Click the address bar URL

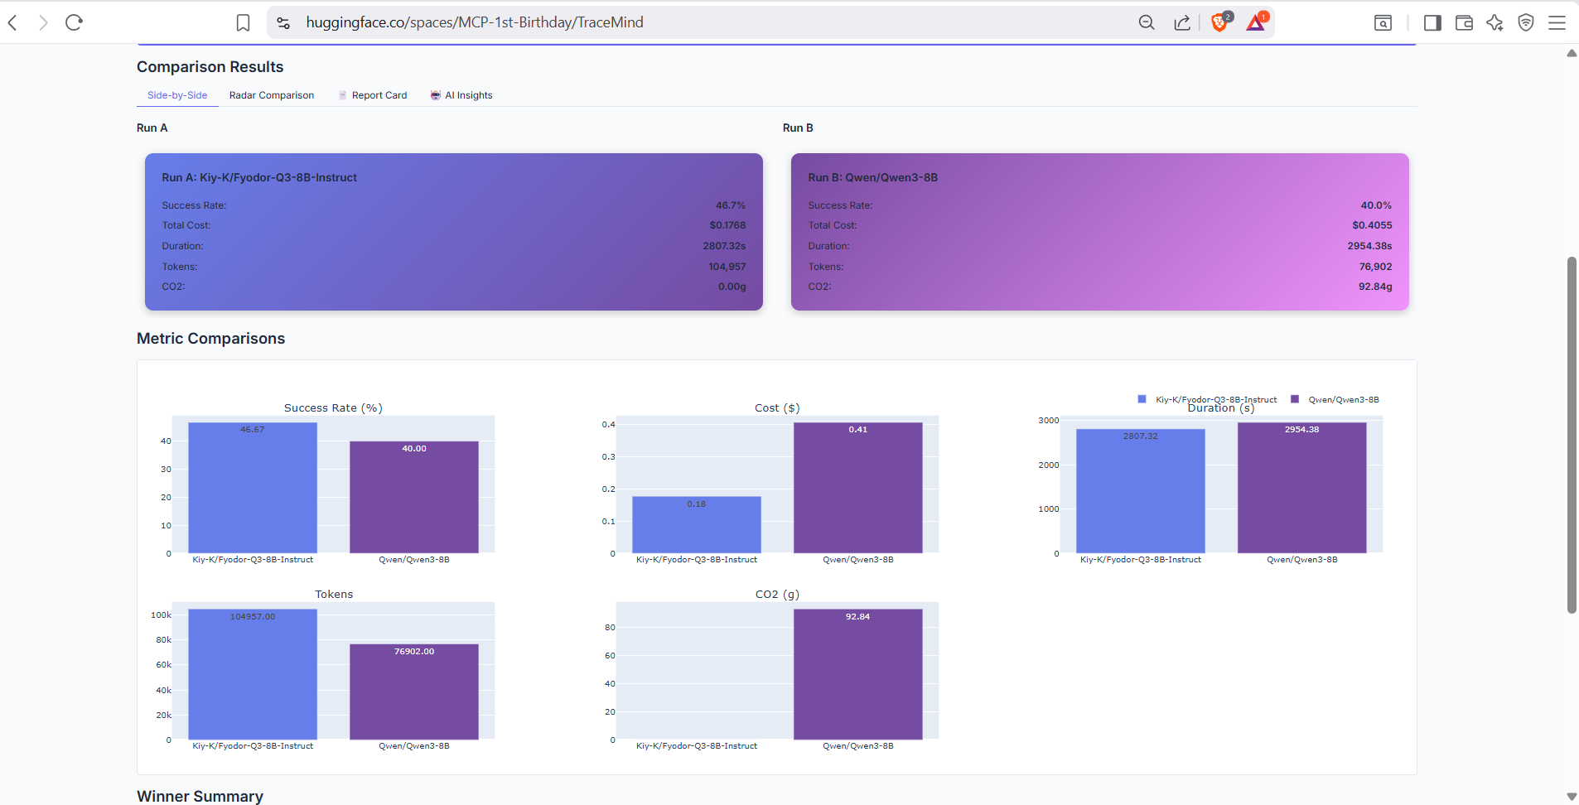[x=475, y=22]
